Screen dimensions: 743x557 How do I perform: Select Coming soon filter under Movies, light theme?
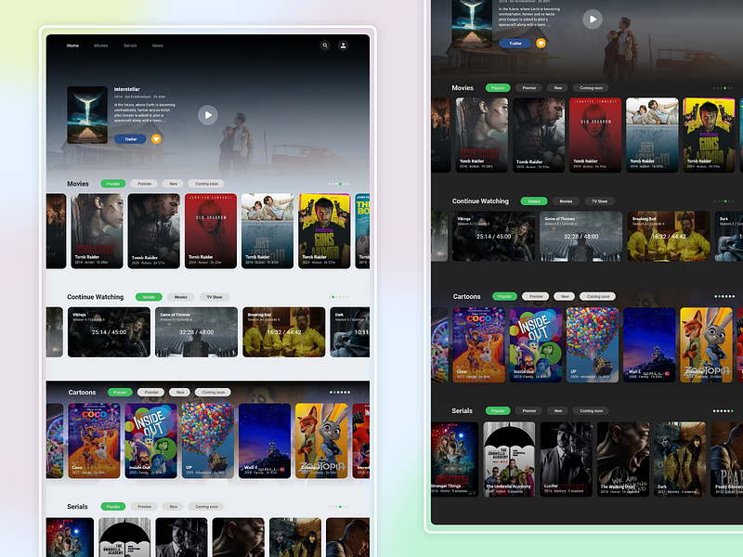tap(206, 184)
